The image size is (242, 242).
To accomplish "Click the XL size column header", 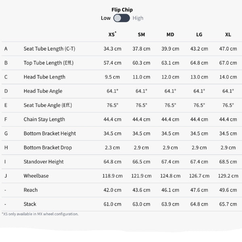I will tap(228, 35).
